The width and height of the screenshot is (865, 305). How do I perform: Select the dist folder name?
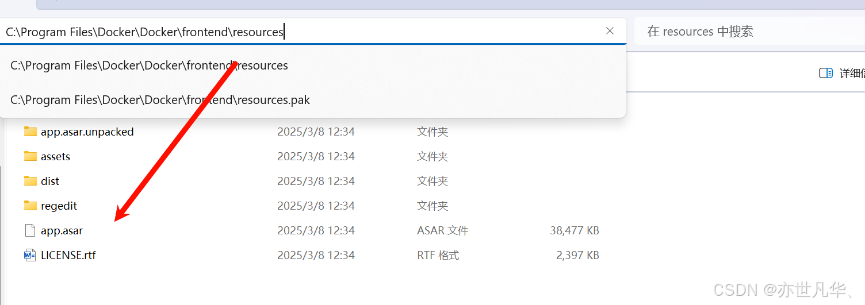[50, 181]
